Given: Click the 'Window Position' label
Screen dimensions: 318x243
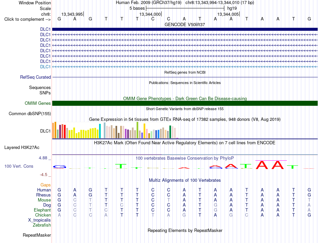Looking at the screenshot, I should tap(35, 3).
